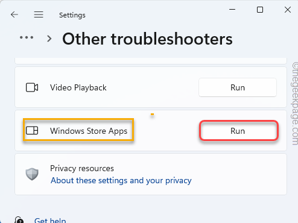Open the hamburger navigation menu
This screenshot has height=223, width=298.
point(39,14)
